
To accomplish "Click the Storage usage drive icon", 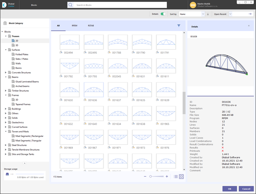I will tap(7, 174).
